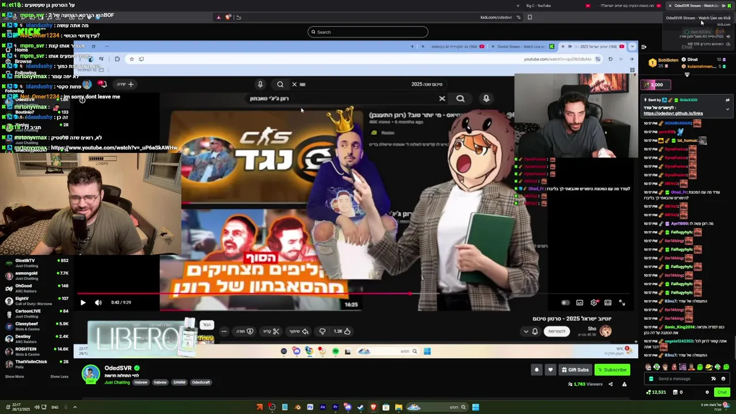The width and height of the screenshot is (736, 414).
Task: Click the YouTube channel bell icon
Action: pos(535,331)
